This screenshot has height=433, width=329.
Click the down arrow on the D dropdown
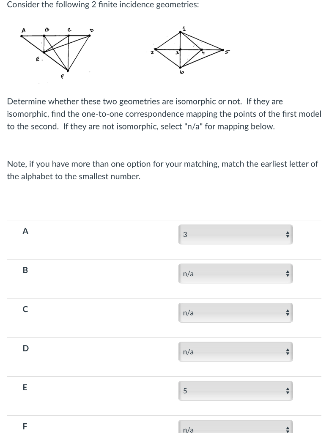(x=287, y=354)
